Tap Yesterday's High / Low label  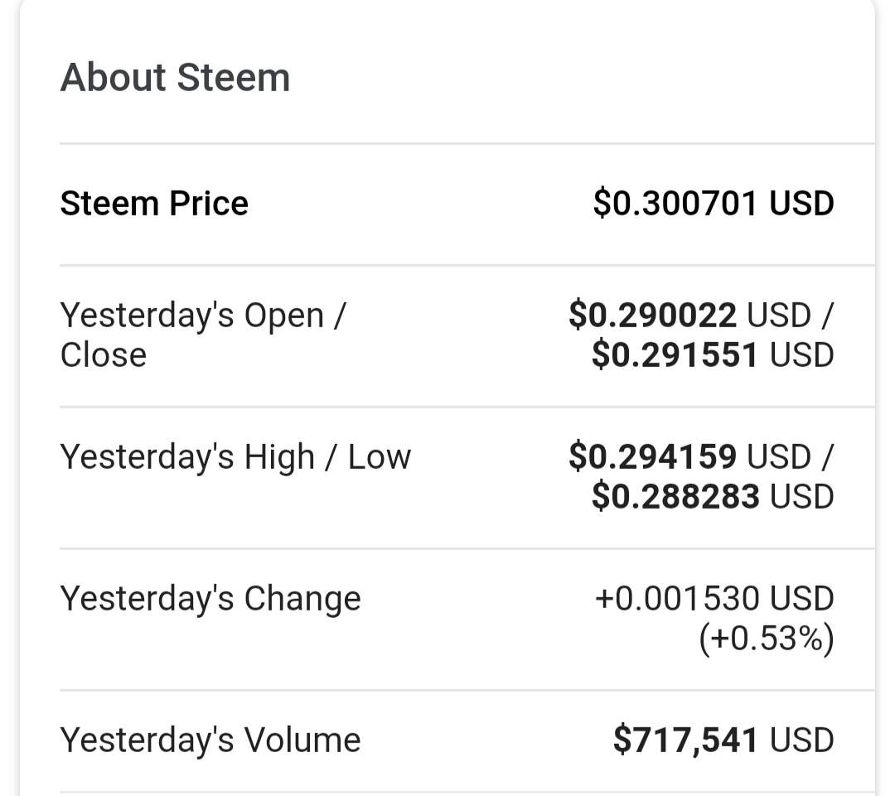tap(235, 457)
